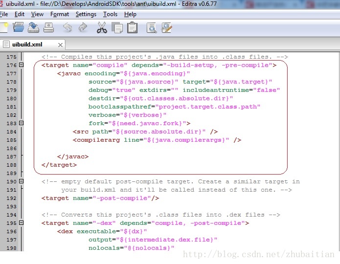Viewport: 340px width, 264px height.
Task: Collapse the fold marker at line 183
Action: click(x=21, y=123)
